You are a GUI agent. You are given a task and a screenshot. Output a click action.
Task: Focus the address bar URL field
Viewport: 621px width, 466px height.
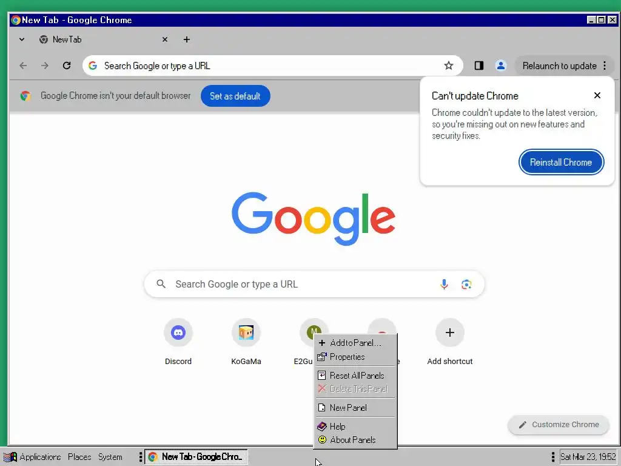click(272, 66)
